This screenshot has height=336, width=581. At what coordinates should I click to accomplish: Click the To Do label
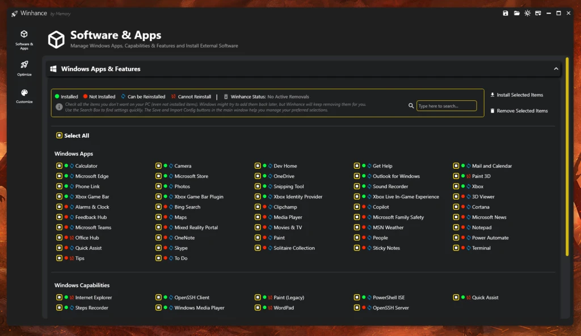click(181, 258)
